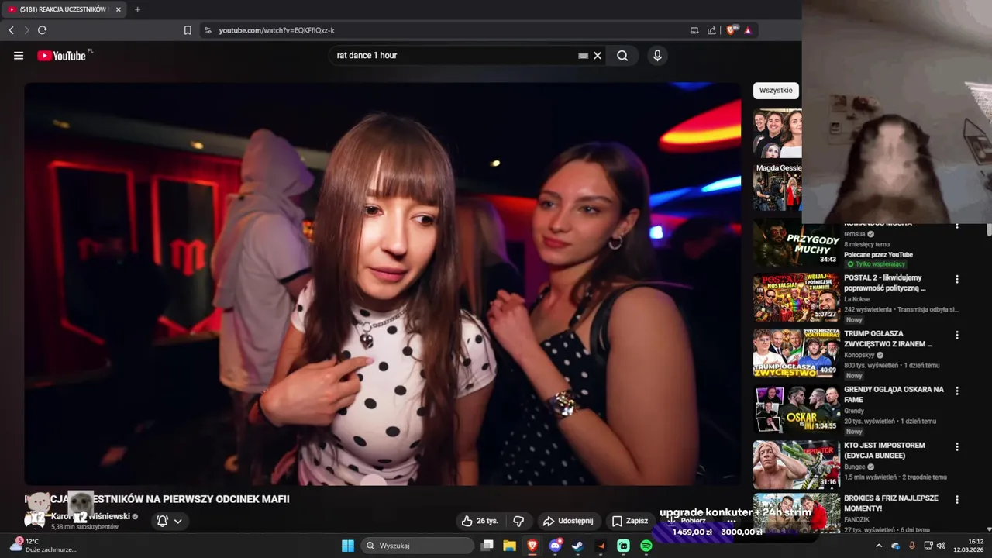Clear the search box with the X
This screenshot has width=992, height=558.
point(598,56)
